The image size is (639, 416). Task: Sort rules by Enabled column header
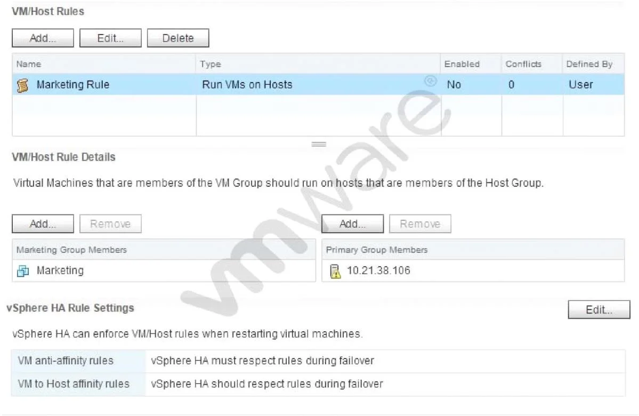pos(471,64)
